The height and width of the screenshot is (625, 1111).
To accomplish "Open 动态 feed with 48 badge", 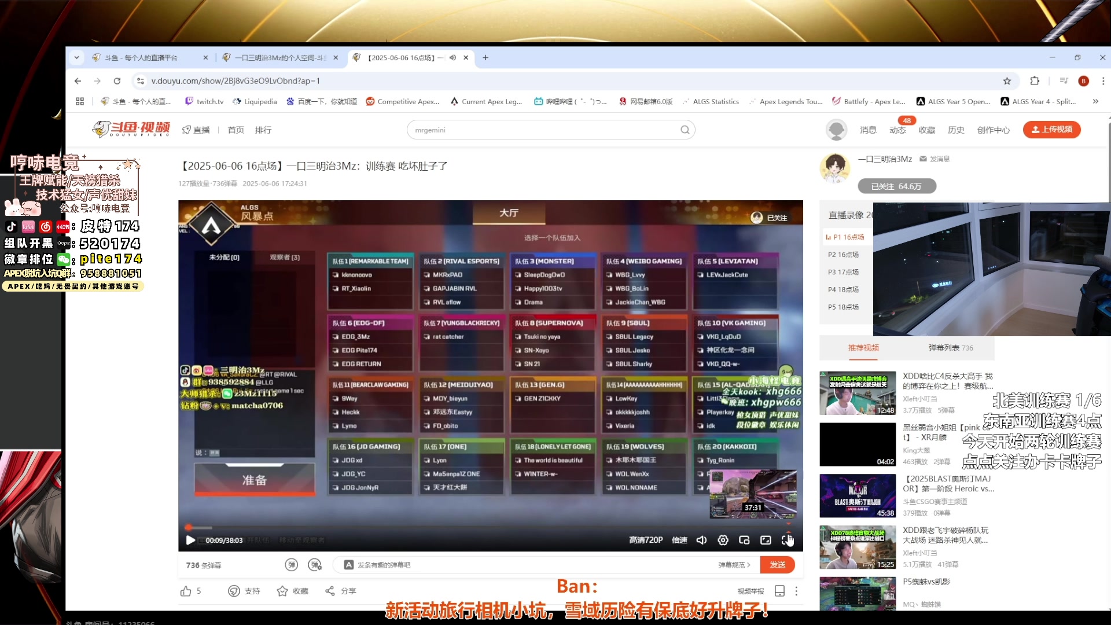I will (x=897, y=130).
